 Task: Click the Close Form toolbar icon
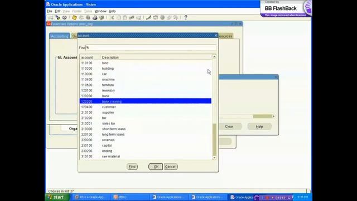point(102,17)
